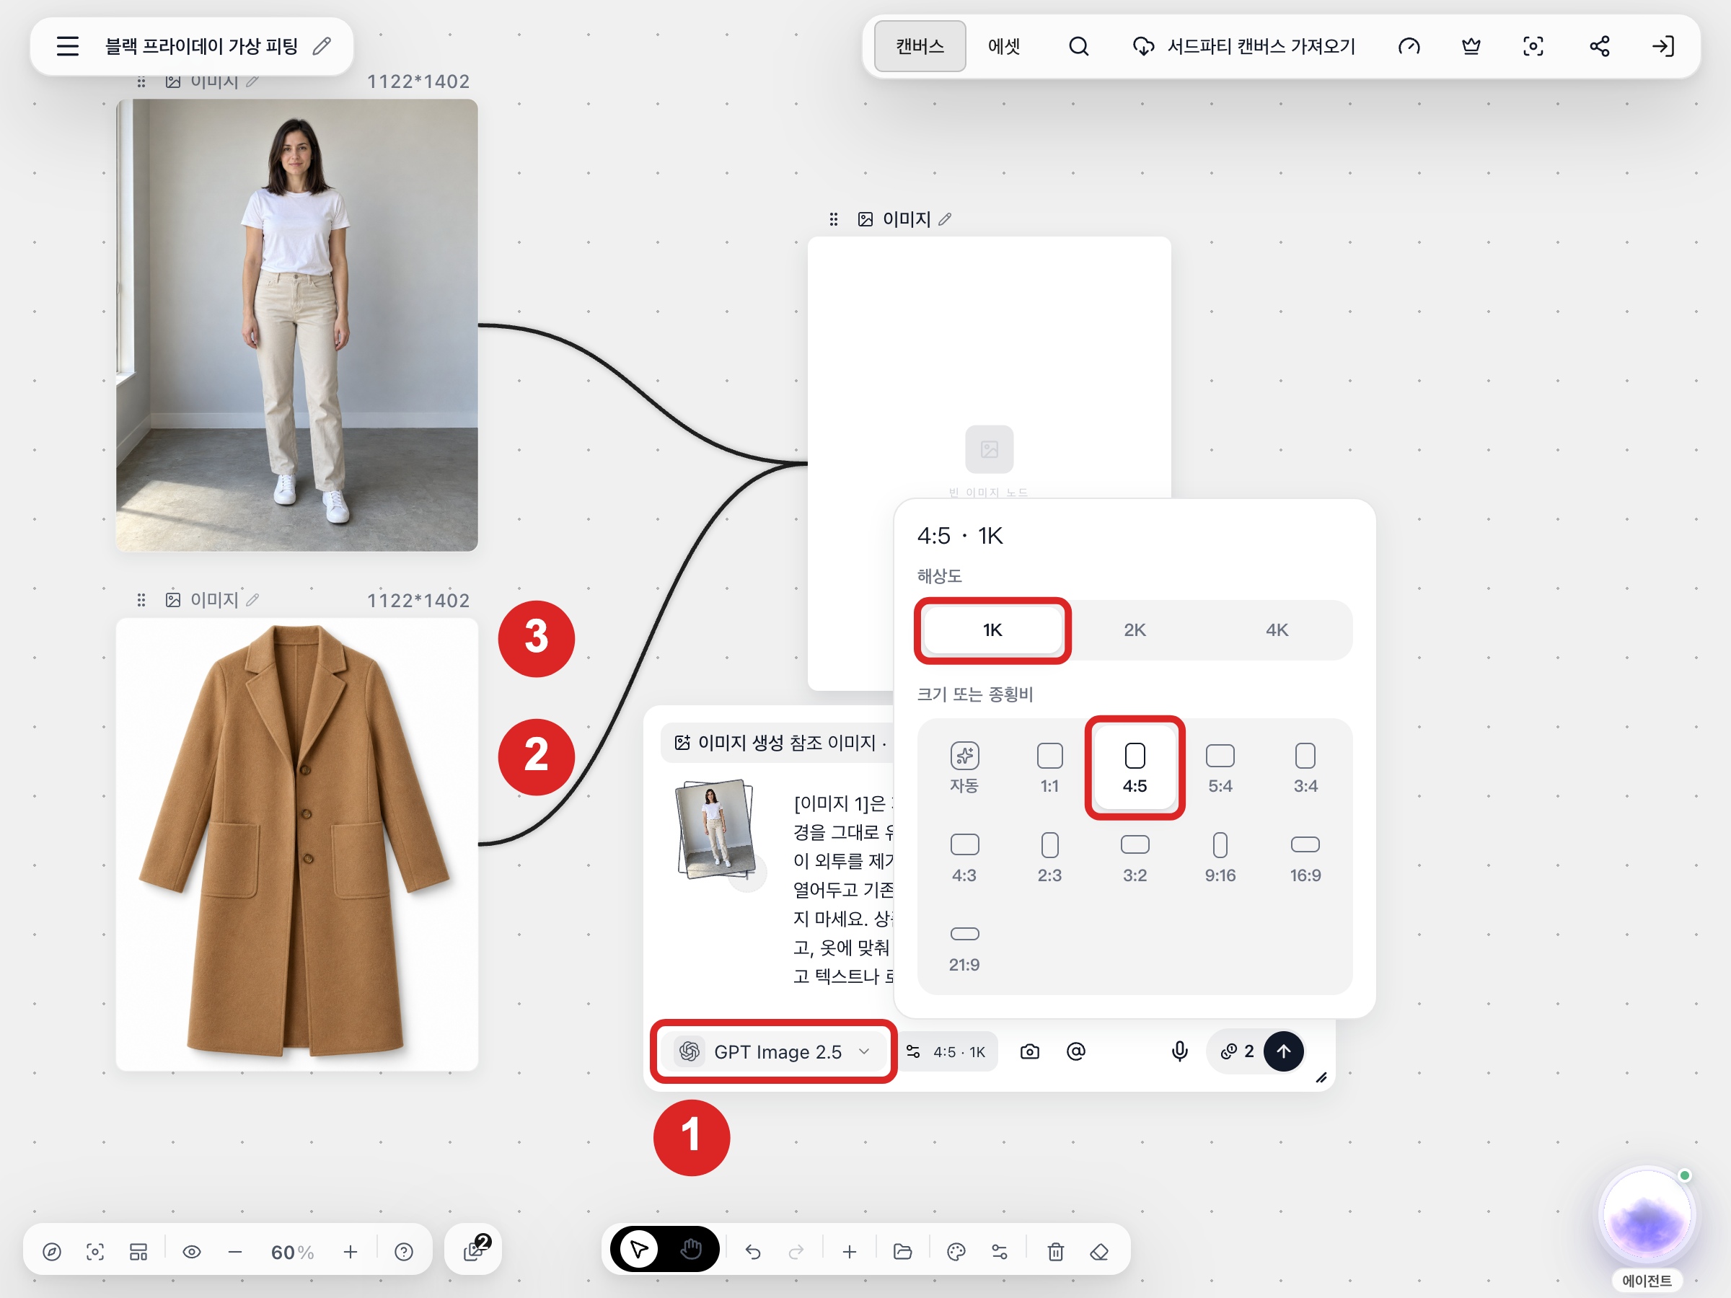The image size is (1731, 1298).
Task: Open the palette theme icon
Action: coord(956,1252)
